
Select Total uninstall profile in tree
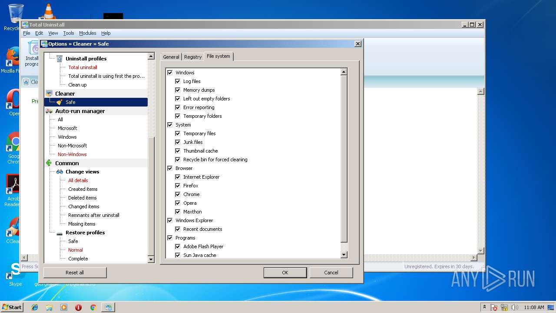click(83, 67)
